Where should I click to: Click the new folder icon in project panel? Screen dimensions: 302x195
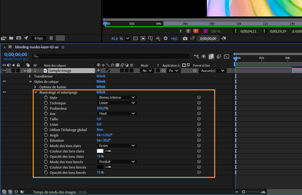(x=11, y=38)
